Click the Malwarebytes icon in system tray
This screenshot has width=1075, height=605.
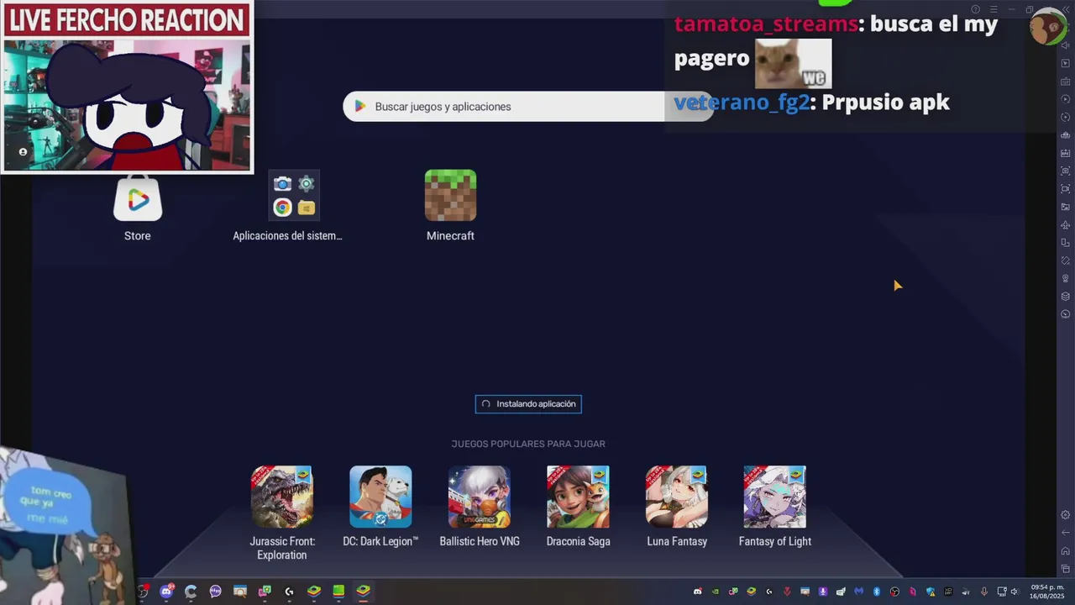coord(859,592)
